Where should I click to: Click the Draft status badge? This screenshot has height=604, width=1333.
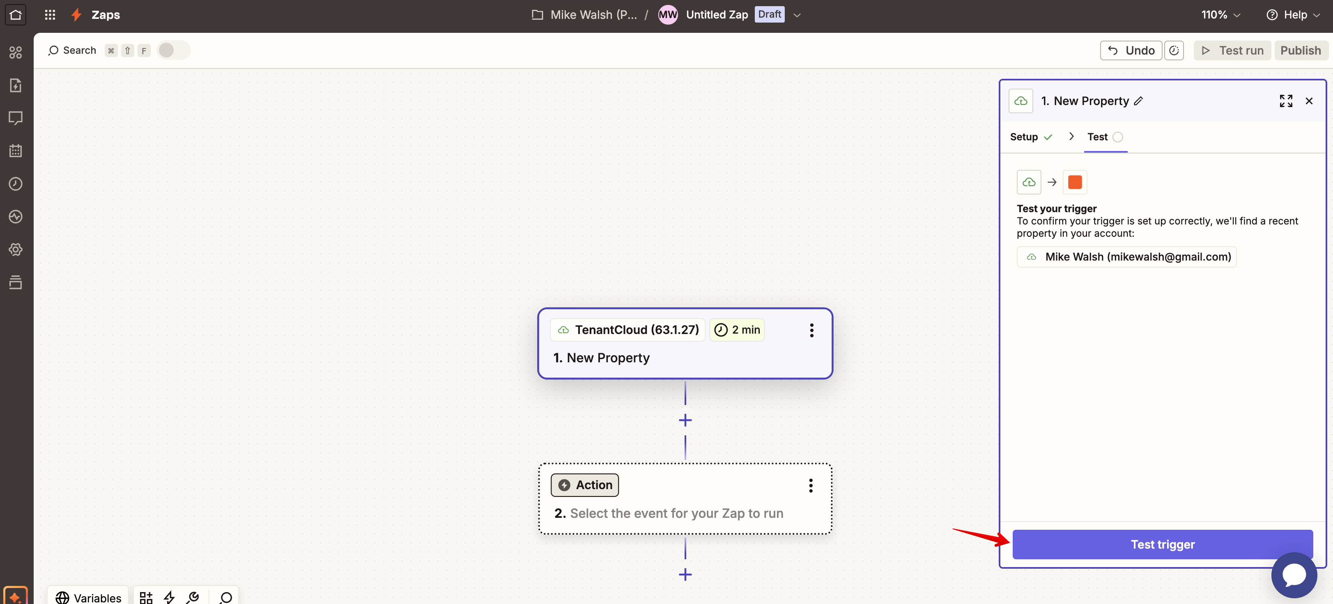pyautogui.click(x=769, y=14)
